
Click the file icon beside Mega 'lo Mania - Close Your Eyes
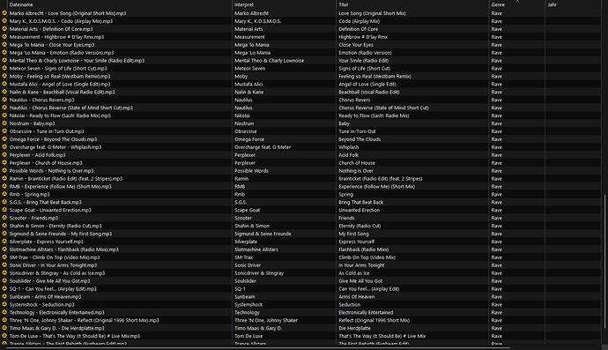tap(4, 45)
